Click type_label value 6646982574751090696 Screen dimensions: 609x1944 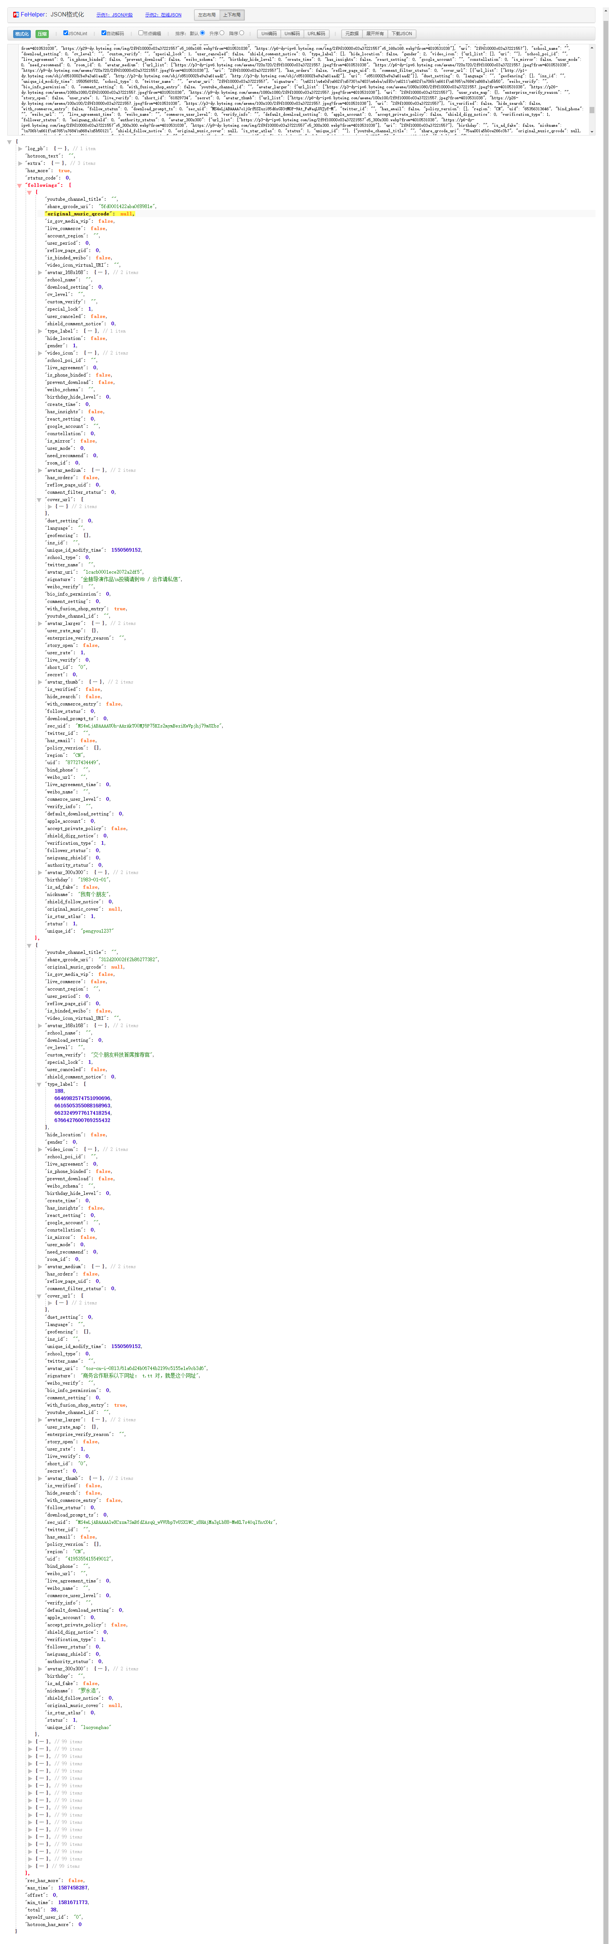pyautogui.click(x=82, y=1099)
